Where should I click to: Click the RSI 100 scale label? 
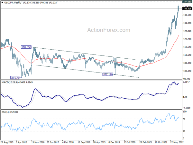(x=185, y=111)
